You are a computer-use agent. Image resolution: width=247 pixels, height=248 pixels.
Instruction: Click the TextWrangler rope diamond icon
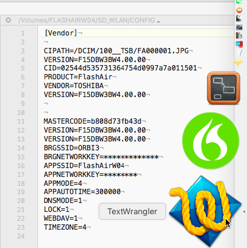(x=206, y=211)
